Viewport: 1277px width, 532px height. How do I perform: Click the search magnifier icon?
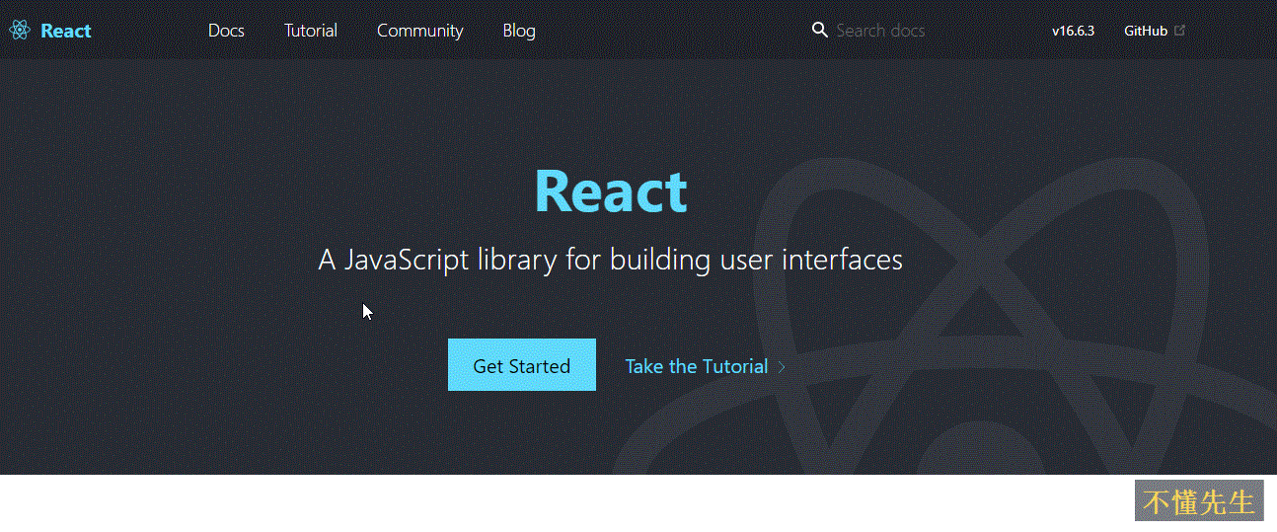820,31
